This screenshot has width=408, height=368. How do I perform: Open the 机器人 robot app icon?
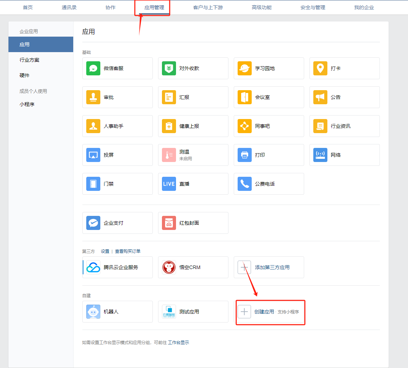click(93, 312)
